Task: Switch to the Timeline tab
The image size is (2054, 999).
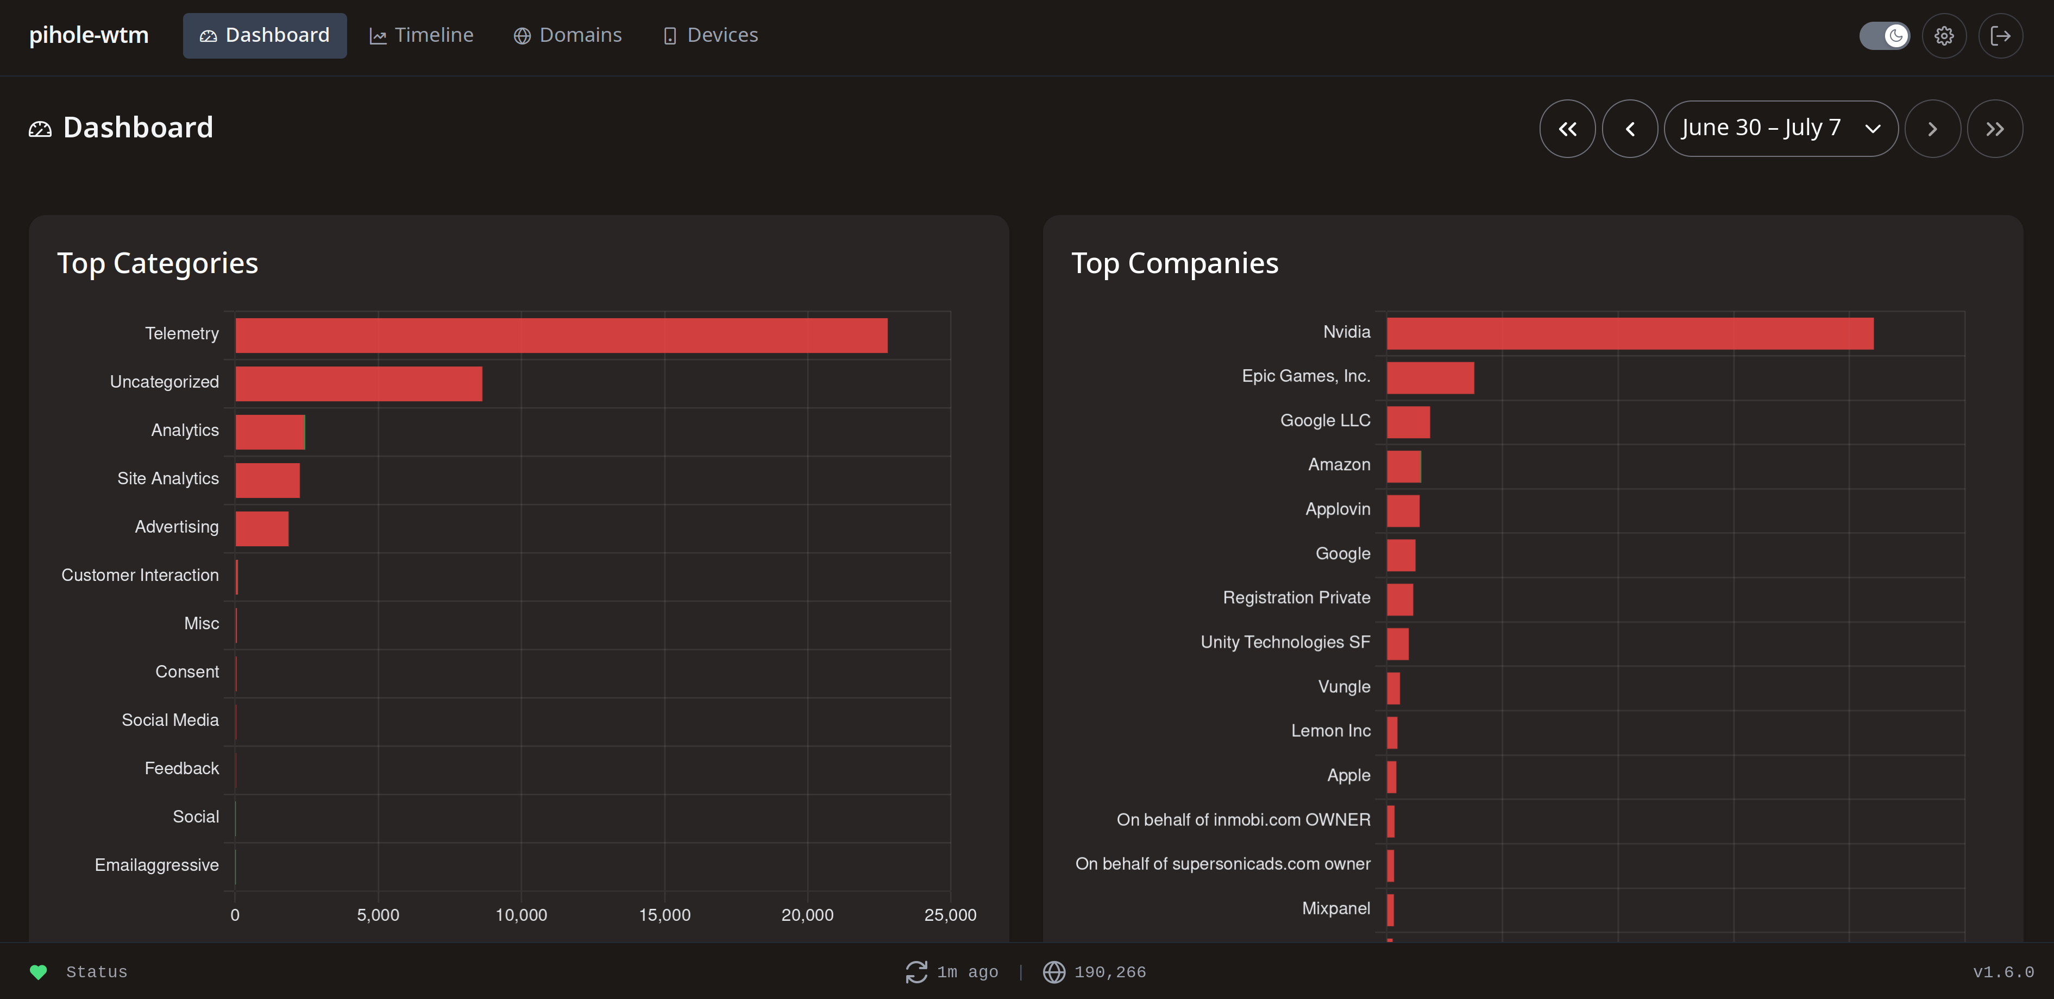Action: [421, 35]
